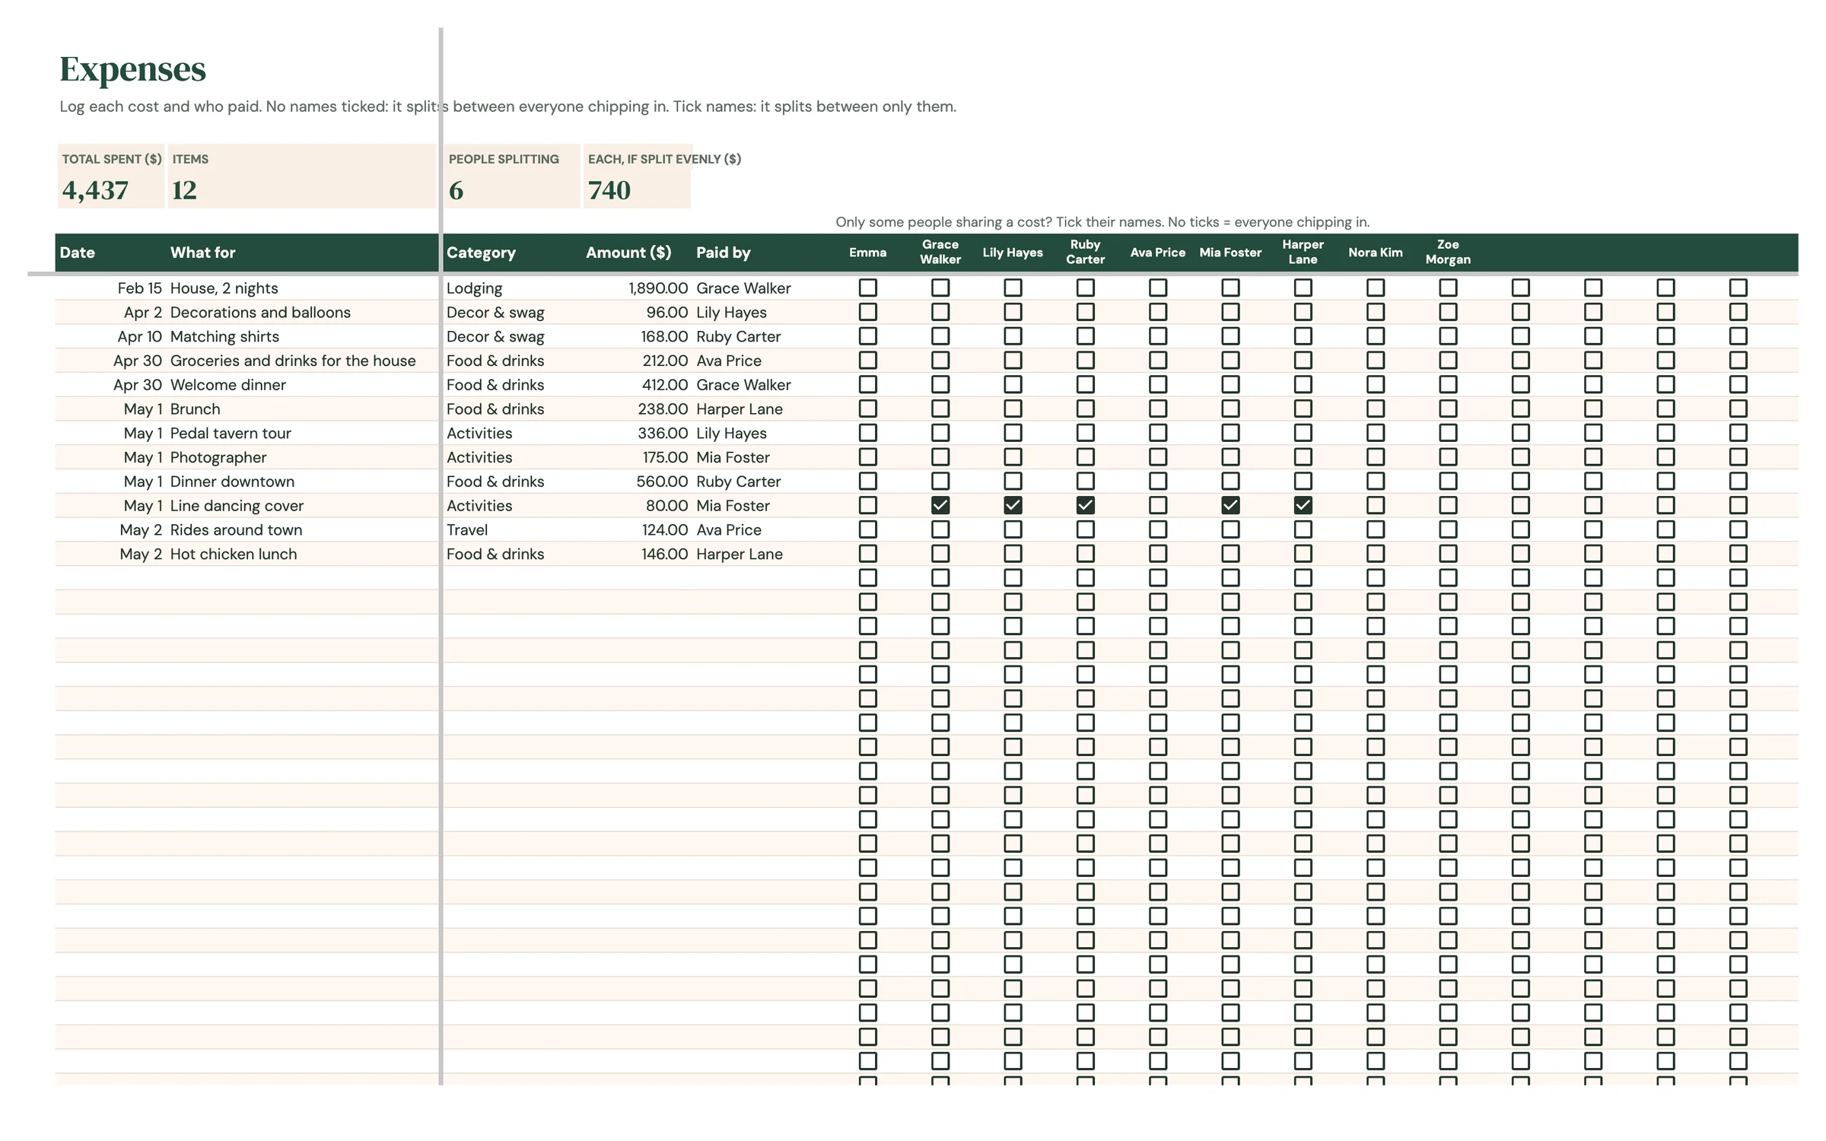This screenshot has height=1141, width=1826.
Task: Select the People Splitting value 6
Action: click(456, 190)
